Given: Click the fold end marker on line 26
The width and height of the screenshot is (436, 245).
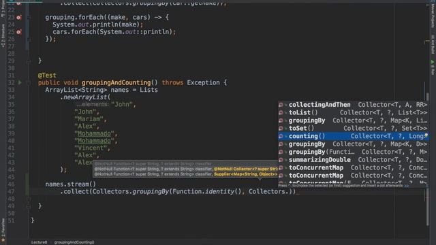Looking at the screenshot, I should click(29, 39).
